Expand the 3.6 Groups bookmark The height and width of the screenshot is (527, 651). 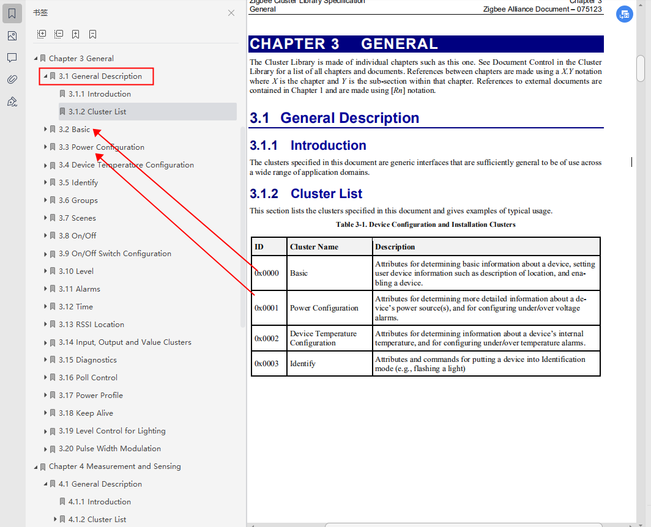(x=44, y=200)
